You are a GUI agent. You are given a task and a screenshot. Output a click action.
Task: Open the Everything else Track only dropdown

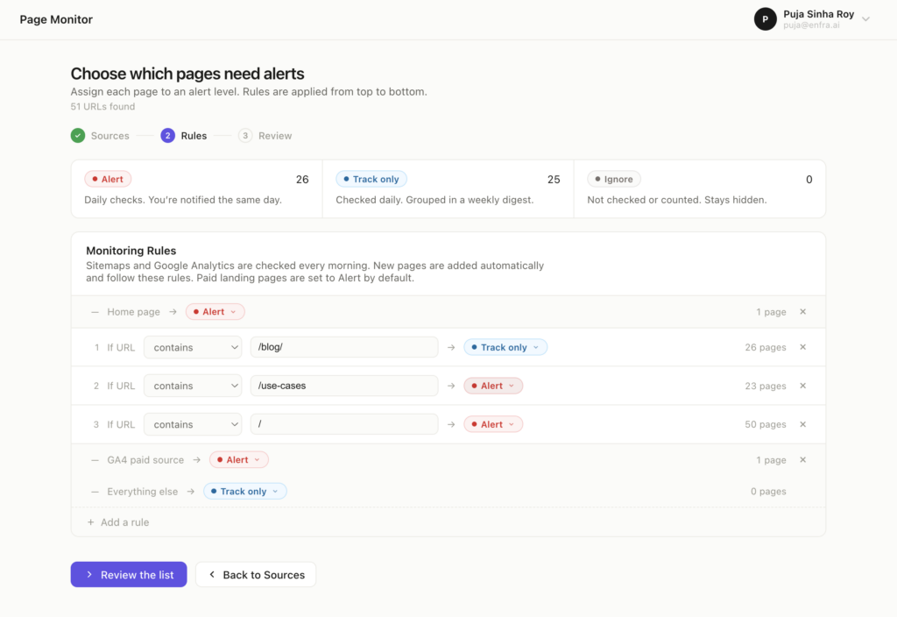tap(245, 491)
